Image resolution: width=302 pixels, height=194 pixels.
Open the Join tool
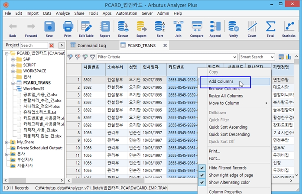tap(178, 29)
